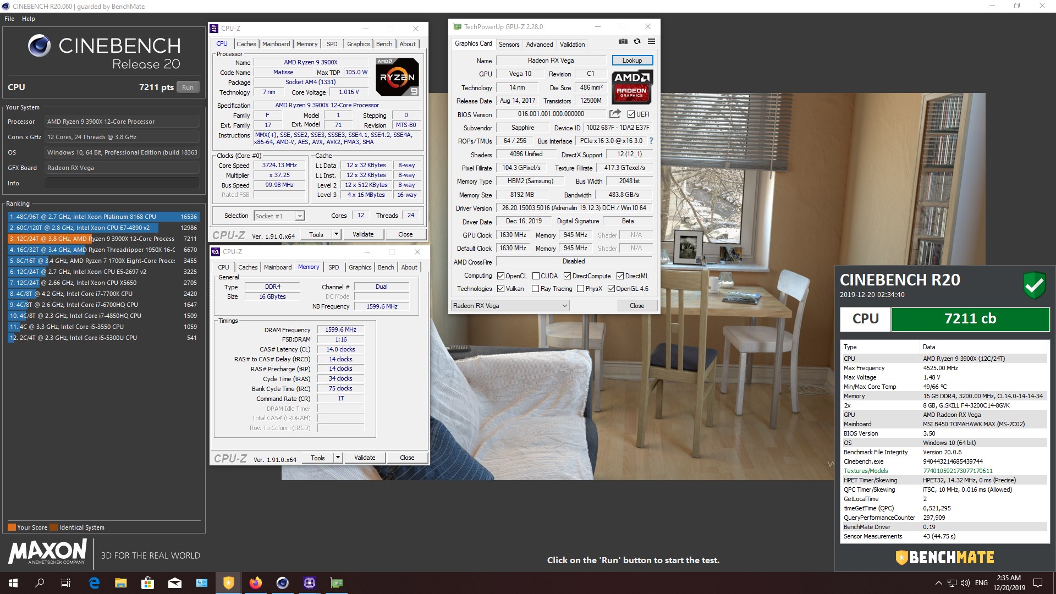1056x594 pixels.
Task: Open Microsoft Store from the taskbar
Action: 147,583
